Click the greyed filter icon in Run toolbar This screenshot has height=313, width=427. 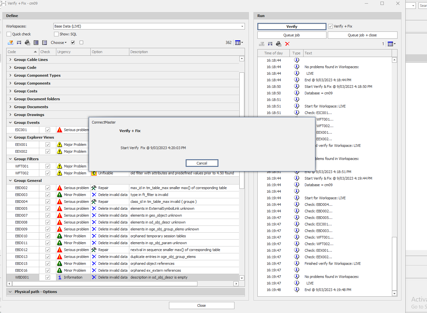[262, 44]
